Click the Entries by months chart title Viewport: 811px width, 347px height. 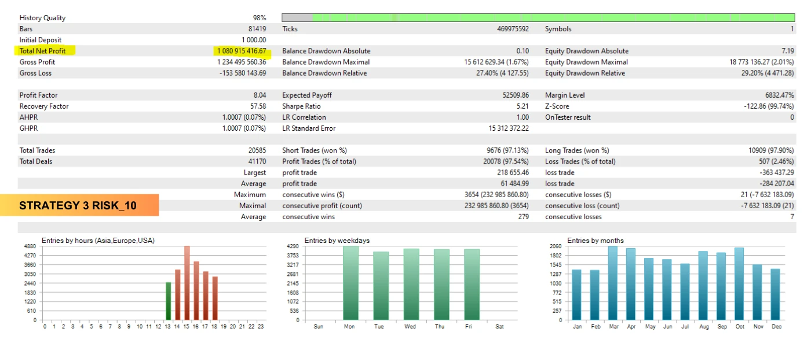click(x=595, y=241)
